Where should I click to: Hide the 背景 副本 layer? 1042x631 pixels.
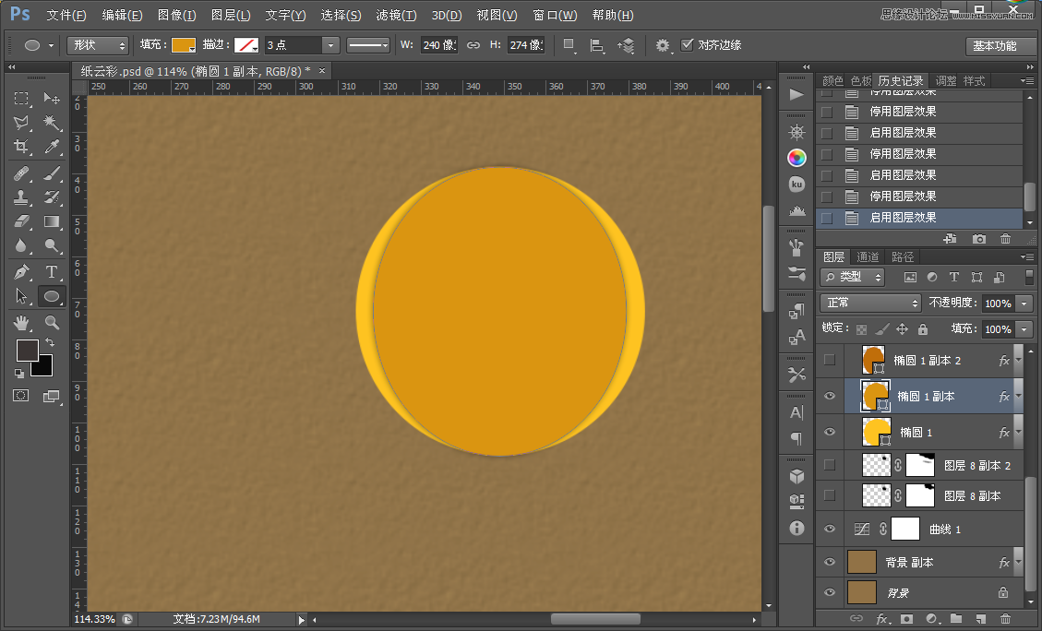[x=830, y=562]
